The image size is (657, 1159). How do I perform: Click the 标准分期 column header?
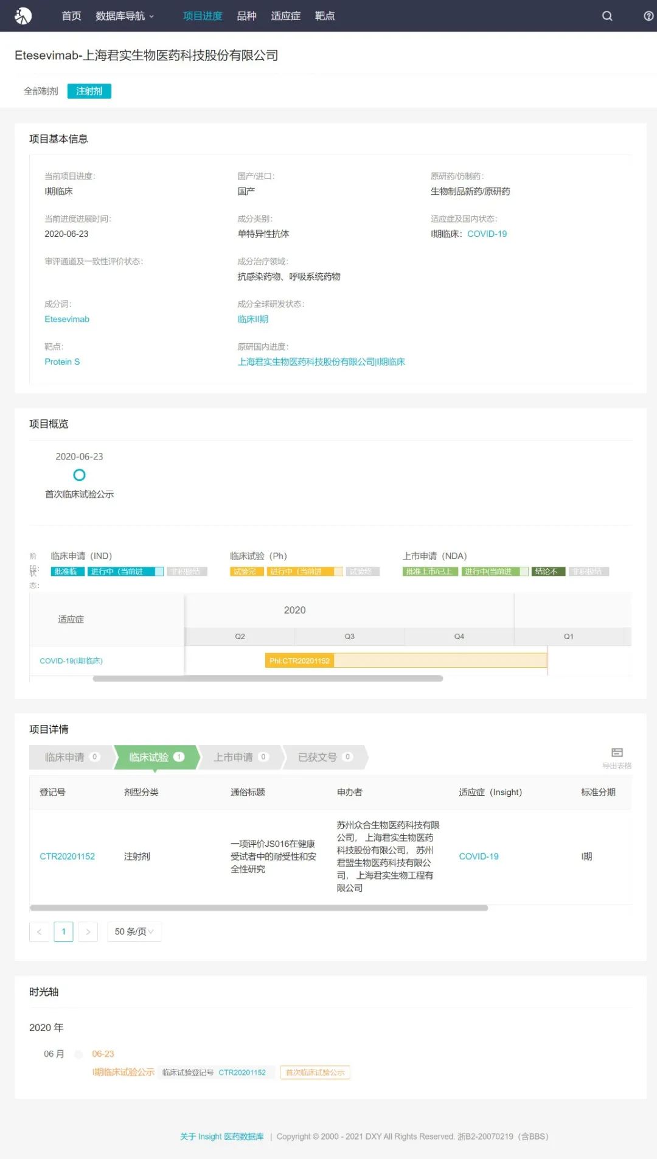pos(598,792)
